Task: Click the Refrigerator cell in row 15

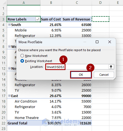Action: click(x=24, y=85)
